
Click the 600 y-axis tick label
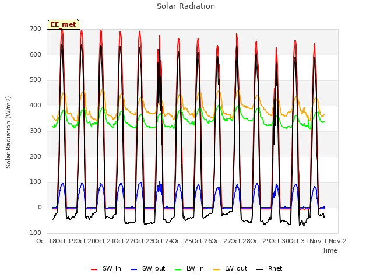click(x=36, y=54)
